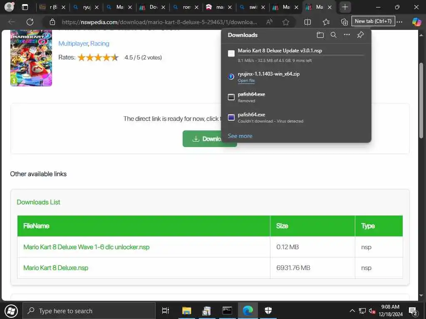Open the network icon in system tray
The width and height of the screenshot is (426, 319).
click(362, 311)
